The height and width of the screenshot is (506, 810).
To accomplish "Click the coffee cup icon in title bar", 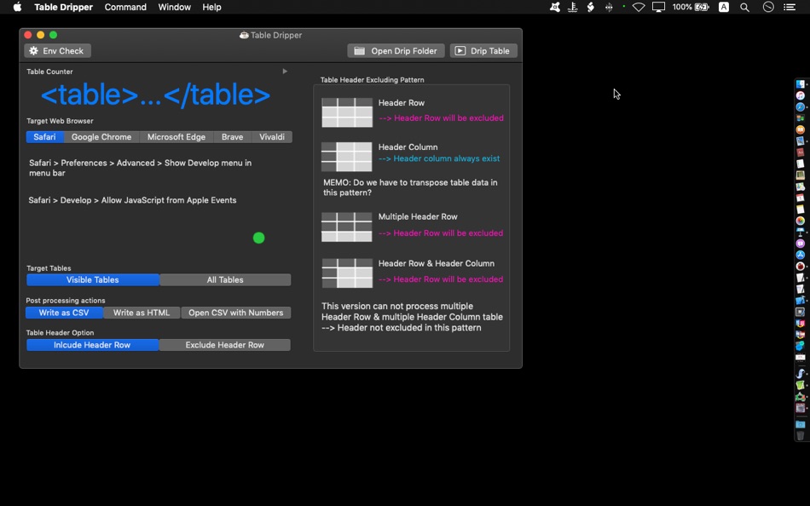I will (x=244, y=35).
